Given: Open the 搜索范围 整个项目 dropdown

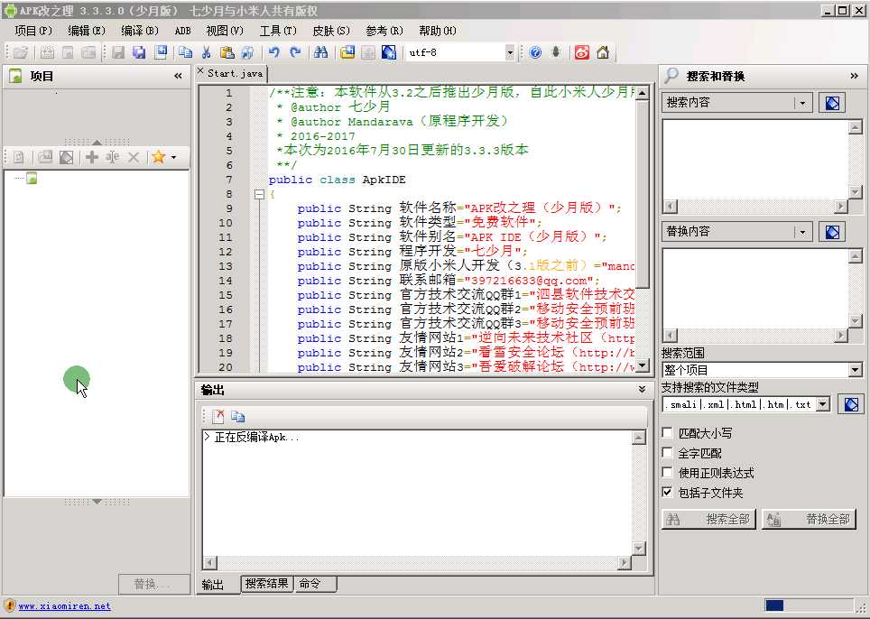Looking at the screenshot, I should point(855,370).
